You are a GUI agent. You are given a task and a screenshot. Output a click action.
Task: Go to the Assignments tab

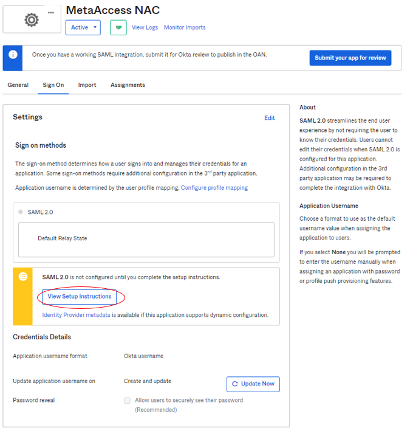tap(128, 85)
